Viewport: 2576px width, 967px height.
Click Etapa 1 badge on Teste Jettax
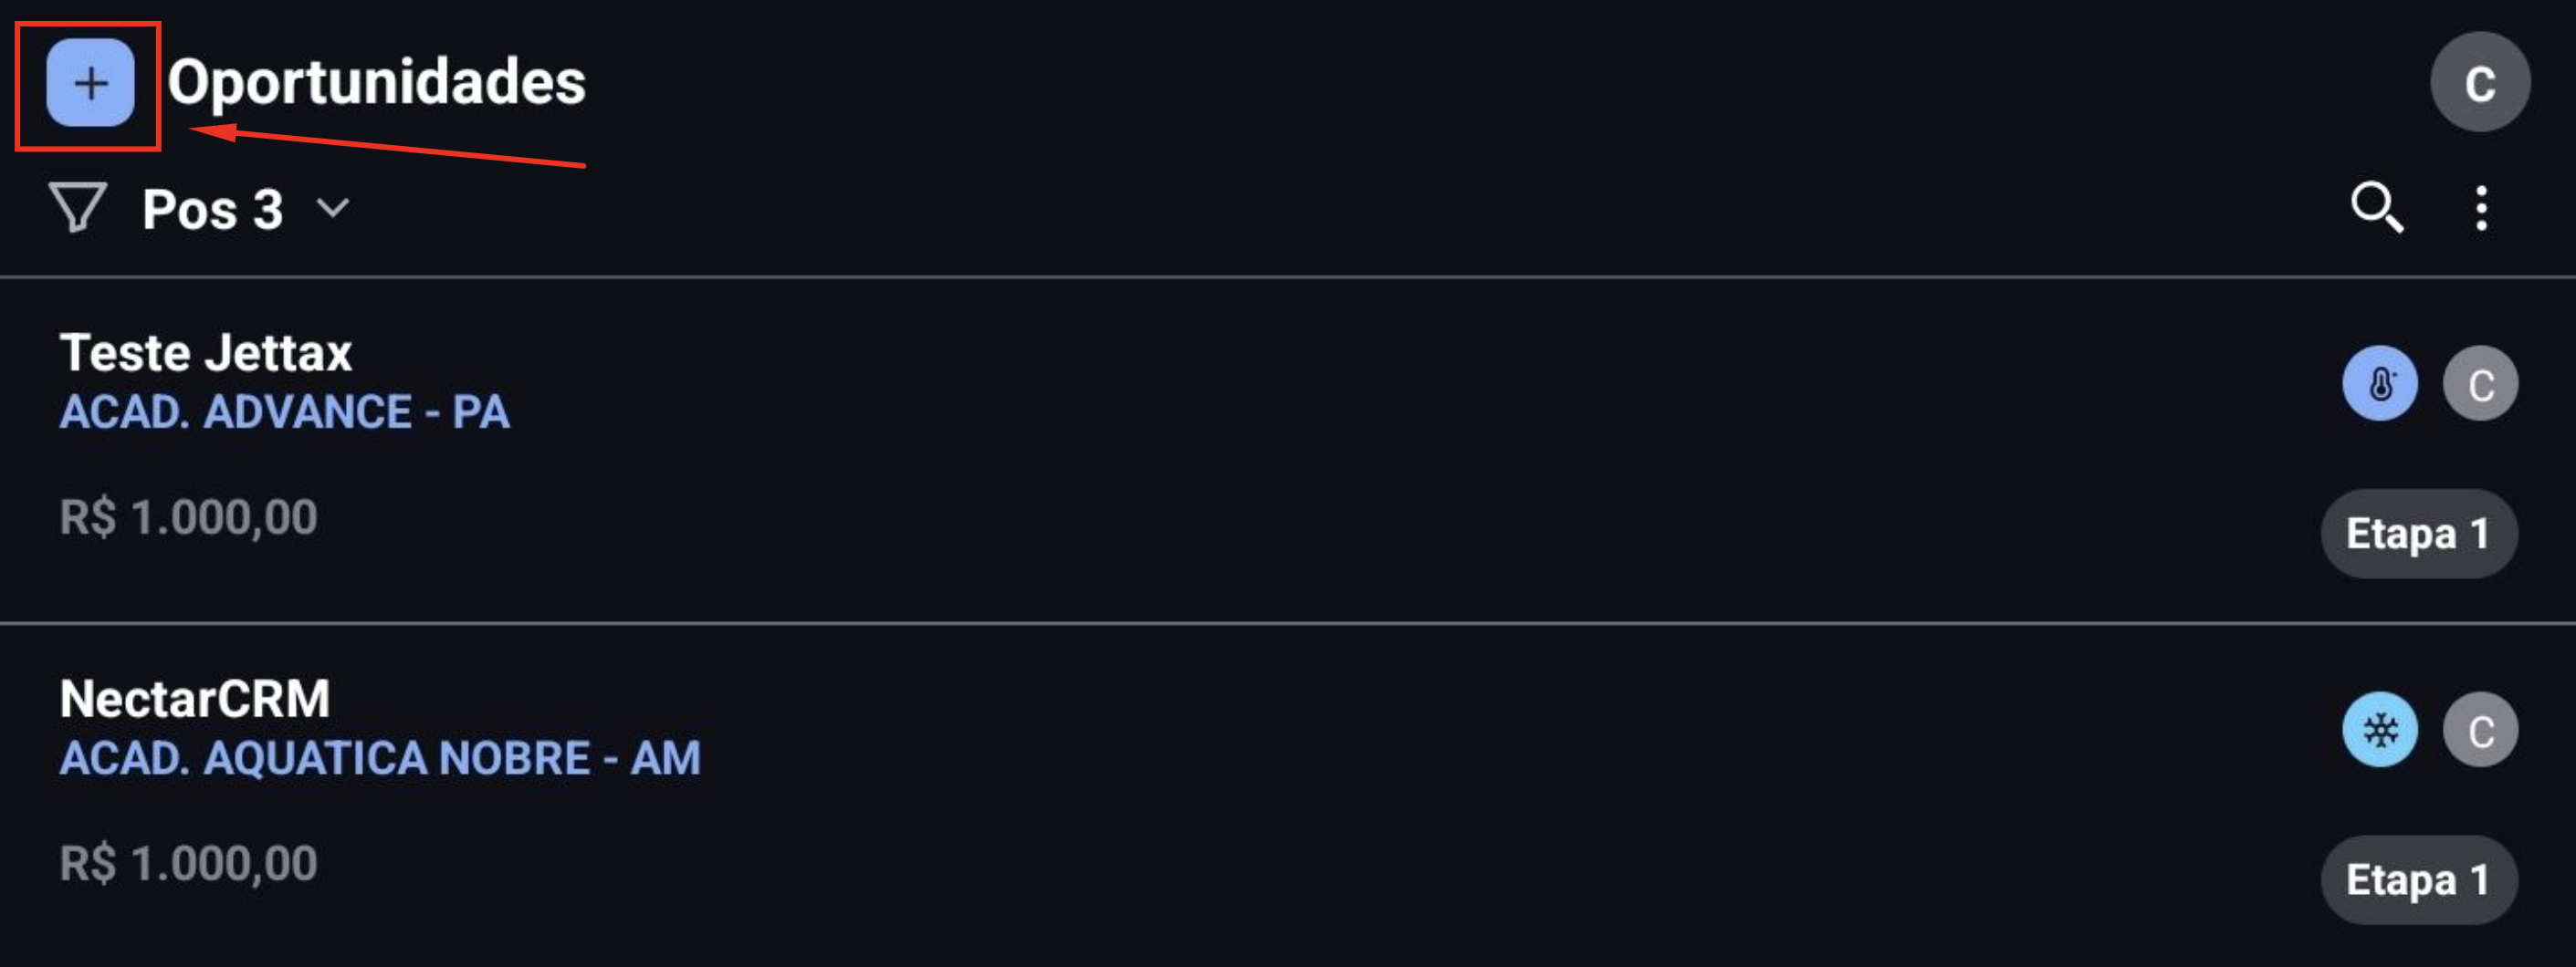coord(2419,534)
